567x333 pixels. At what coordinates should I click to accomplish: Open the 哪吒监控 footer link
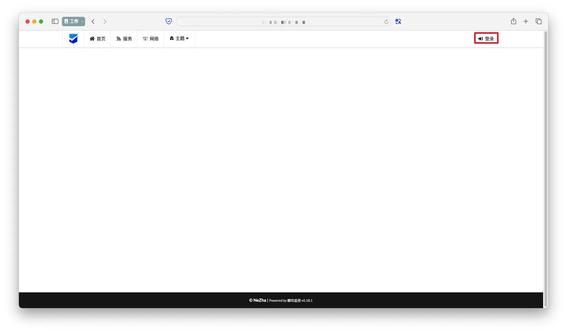point(294,301)
